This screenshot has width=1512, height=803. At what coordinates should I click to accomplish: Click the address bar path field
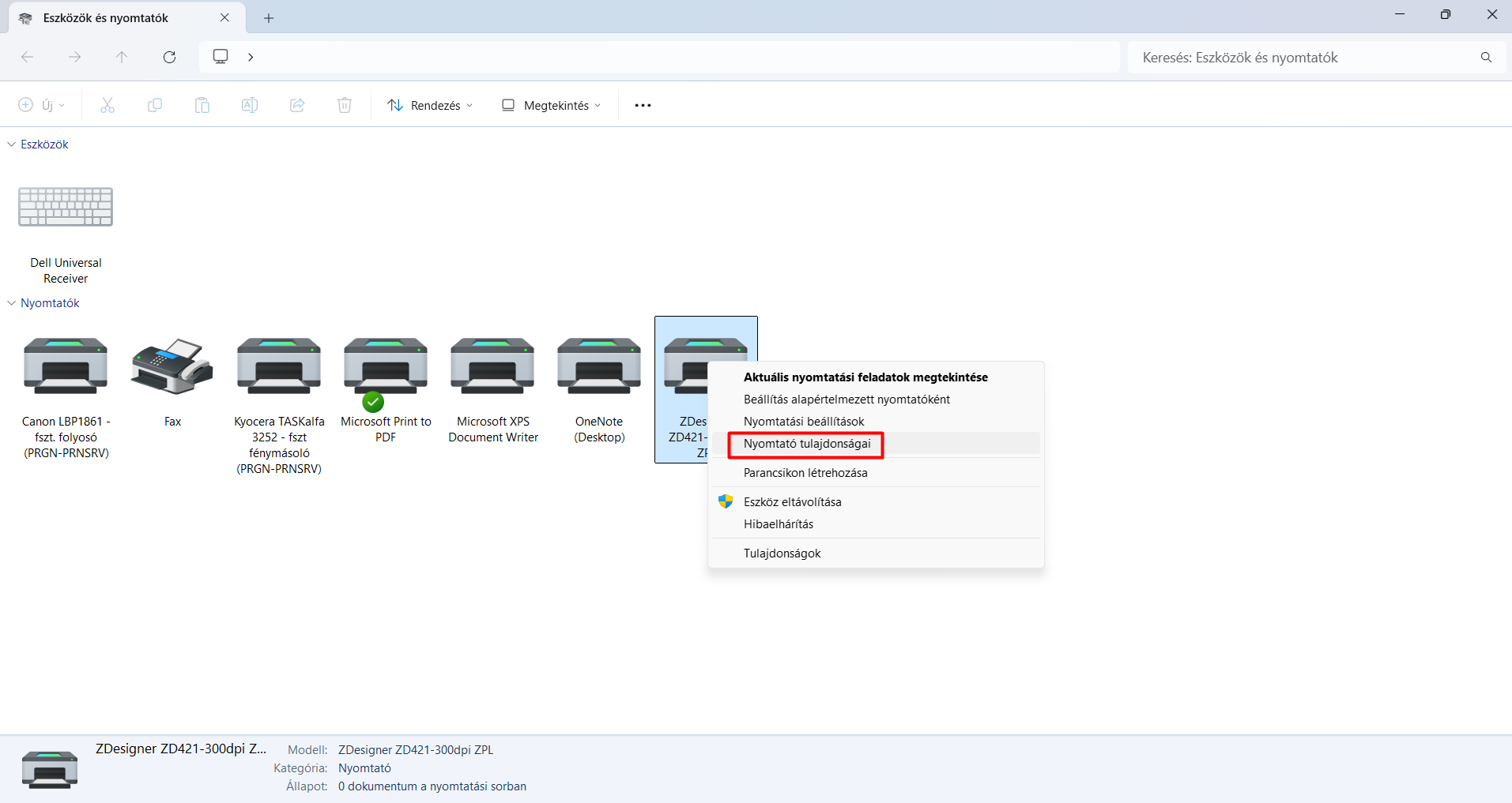pos(659,57)
